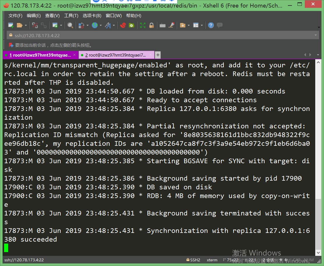Click the color scheme icon

tap(81, 25)
